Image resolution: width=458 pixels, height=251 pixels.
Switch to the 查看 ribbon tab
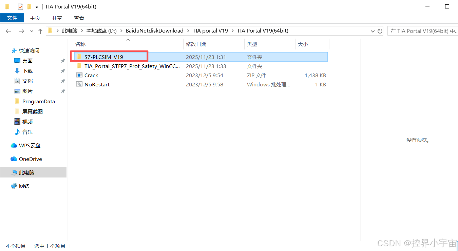tap(79, 18)
